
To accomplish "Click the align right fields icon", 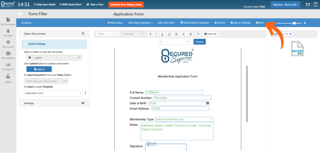I will [190, 34].
